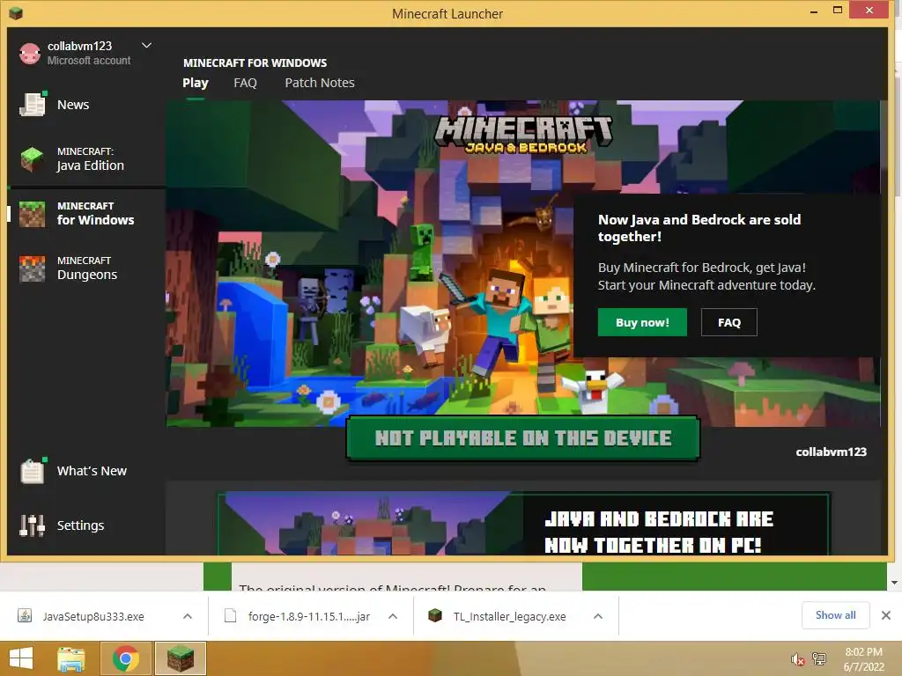Click the Minecraft Launcher title bar icon
This screenshot has width=902, height=676.
(16, 13)
